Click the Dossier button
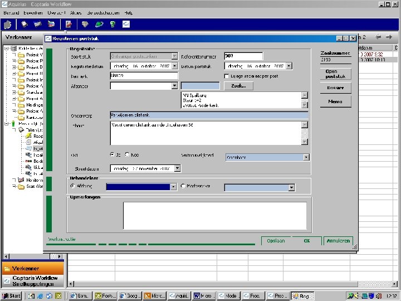 335,88
